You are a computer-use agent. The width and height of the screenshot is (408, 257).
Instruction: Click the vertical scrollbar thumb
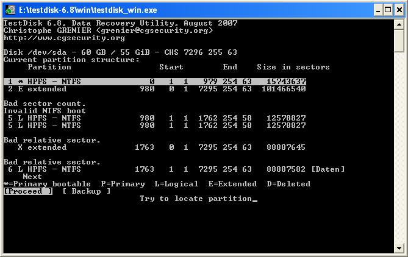399,41
